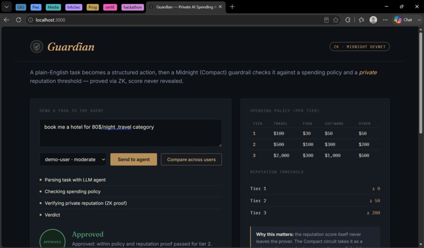Open the certif. tab group
Viewport: 424px width, 248px height.
[x=110, y=7]
